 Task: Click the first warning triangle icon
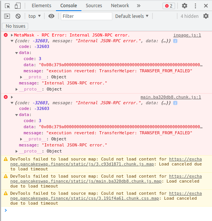[6, 159]
